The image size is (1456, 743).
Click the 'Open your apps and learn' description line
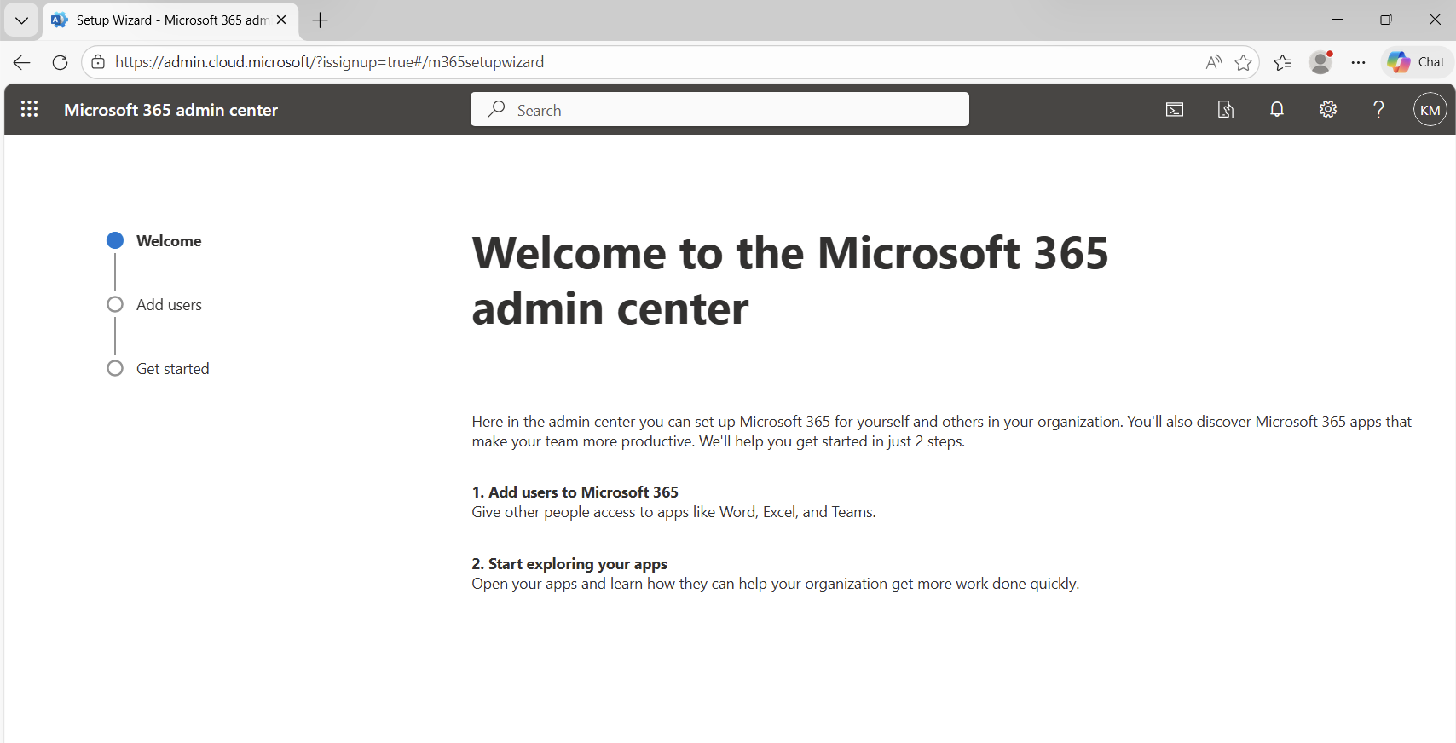(x=776, y=584)
